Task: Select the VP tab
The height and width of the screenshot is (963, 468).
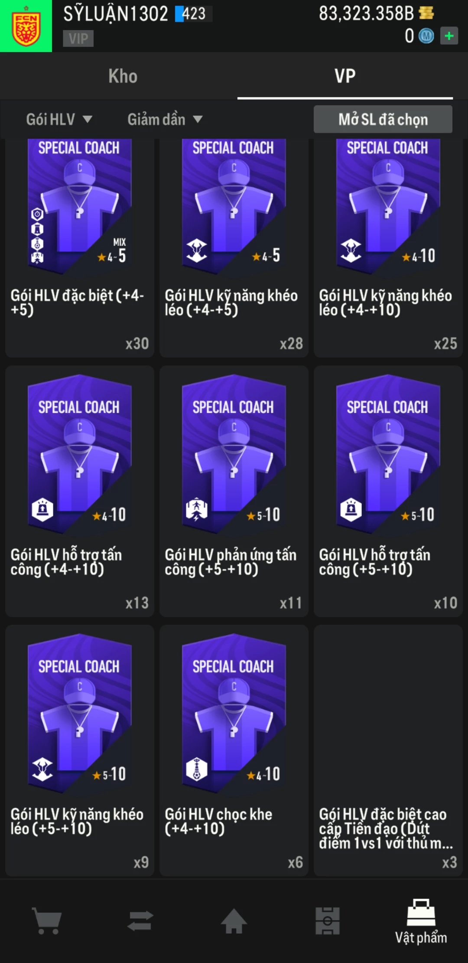Action: pyautogui.click(x=345, y=76)
